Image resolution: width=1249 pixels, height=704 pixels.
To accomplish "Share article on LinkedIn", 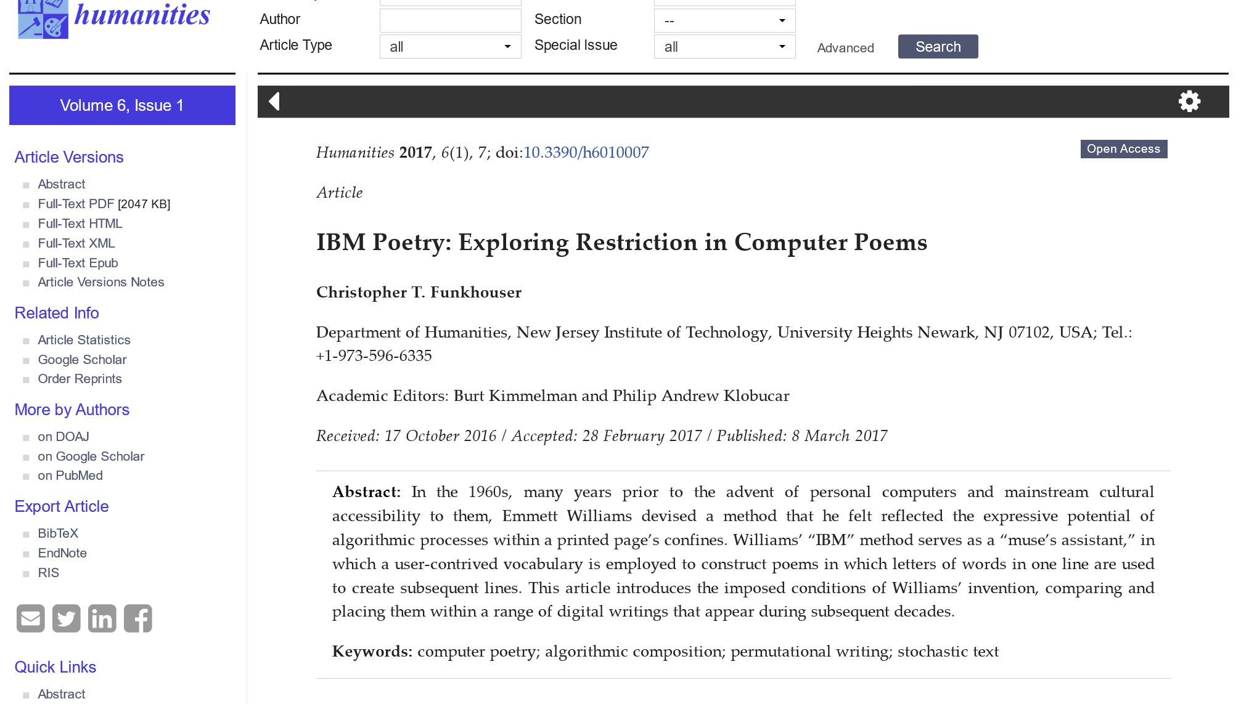I will click(102, 618).
